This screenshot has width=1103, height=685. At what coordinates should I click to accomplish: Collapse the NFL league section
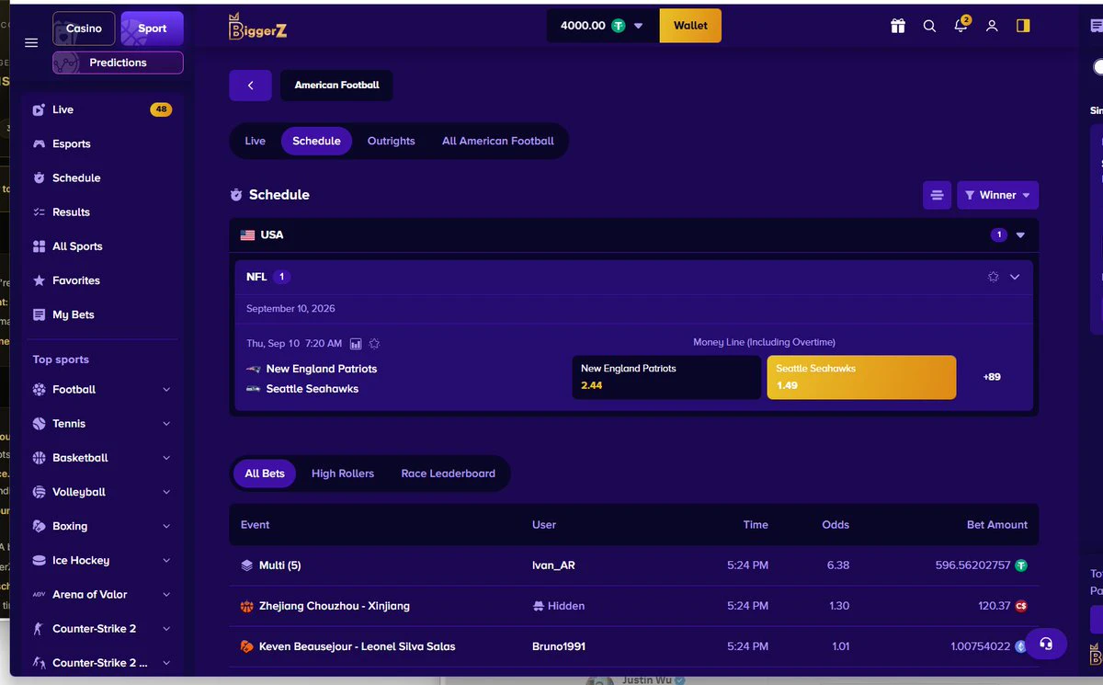pyautogui.click(x=1015, y=277)
